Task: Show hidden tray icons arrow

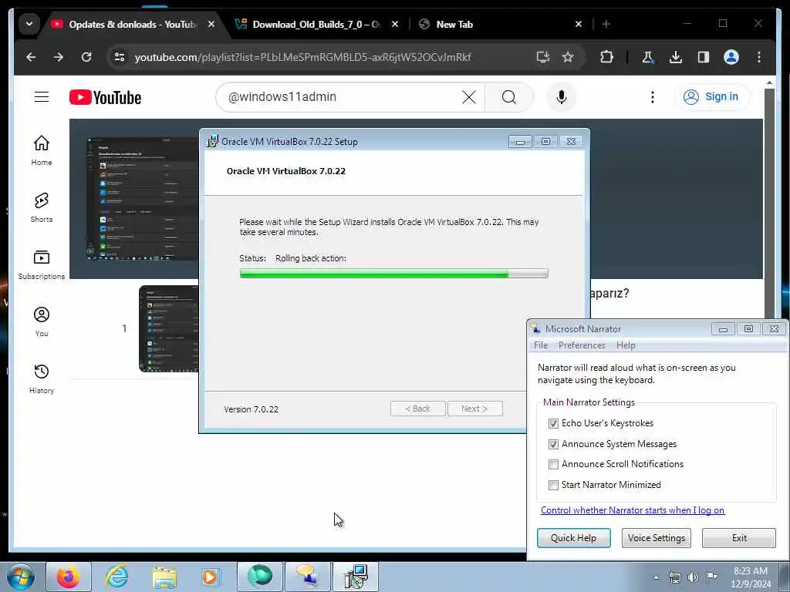Action: click(656, 577)
